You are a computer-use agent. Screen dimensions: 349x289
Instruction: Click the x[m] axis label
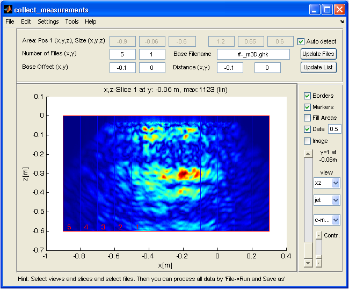pyautogui.click(x=165, y=265)
